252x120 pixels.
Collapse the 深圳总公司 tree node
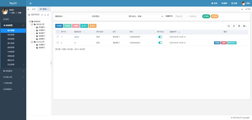[32, 24]
